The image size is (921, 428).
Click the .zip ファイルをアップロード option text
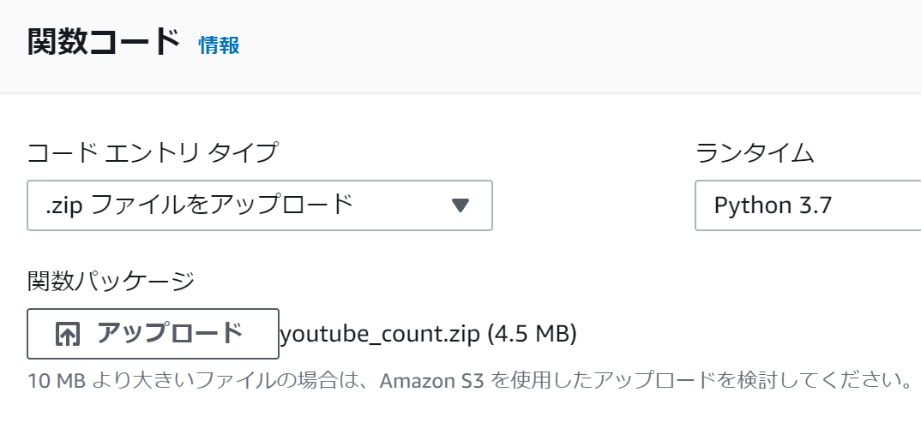click(x=199, y=205)
